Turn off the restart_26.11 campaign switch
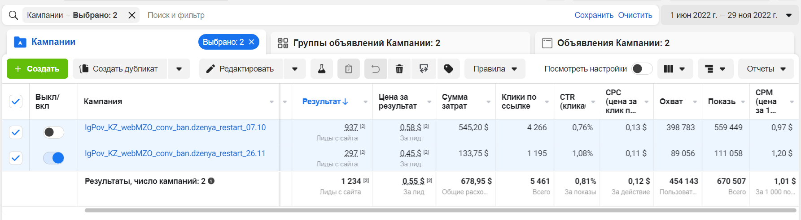The height and width of the screenshot is (220, 801). tap(53, 158)
